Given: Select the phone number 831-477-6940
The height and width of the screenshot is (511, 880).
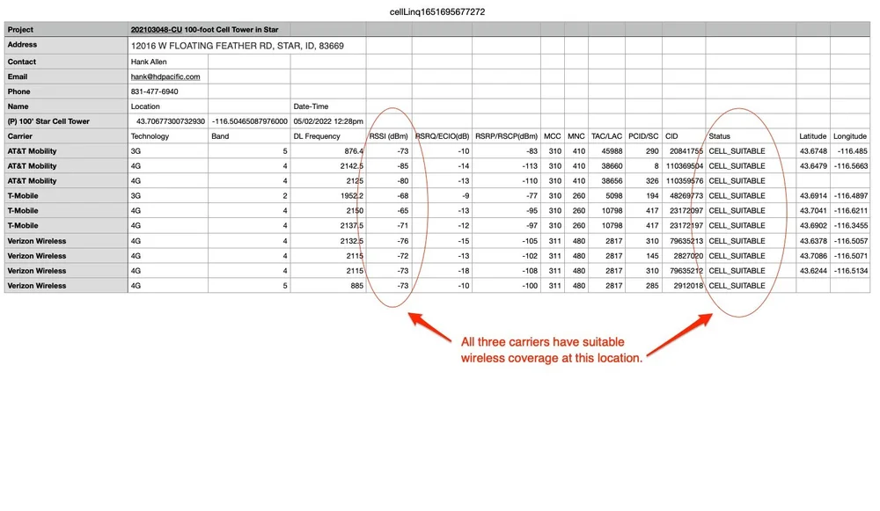Looking at the screenshot, I should (x=154, y=91).
